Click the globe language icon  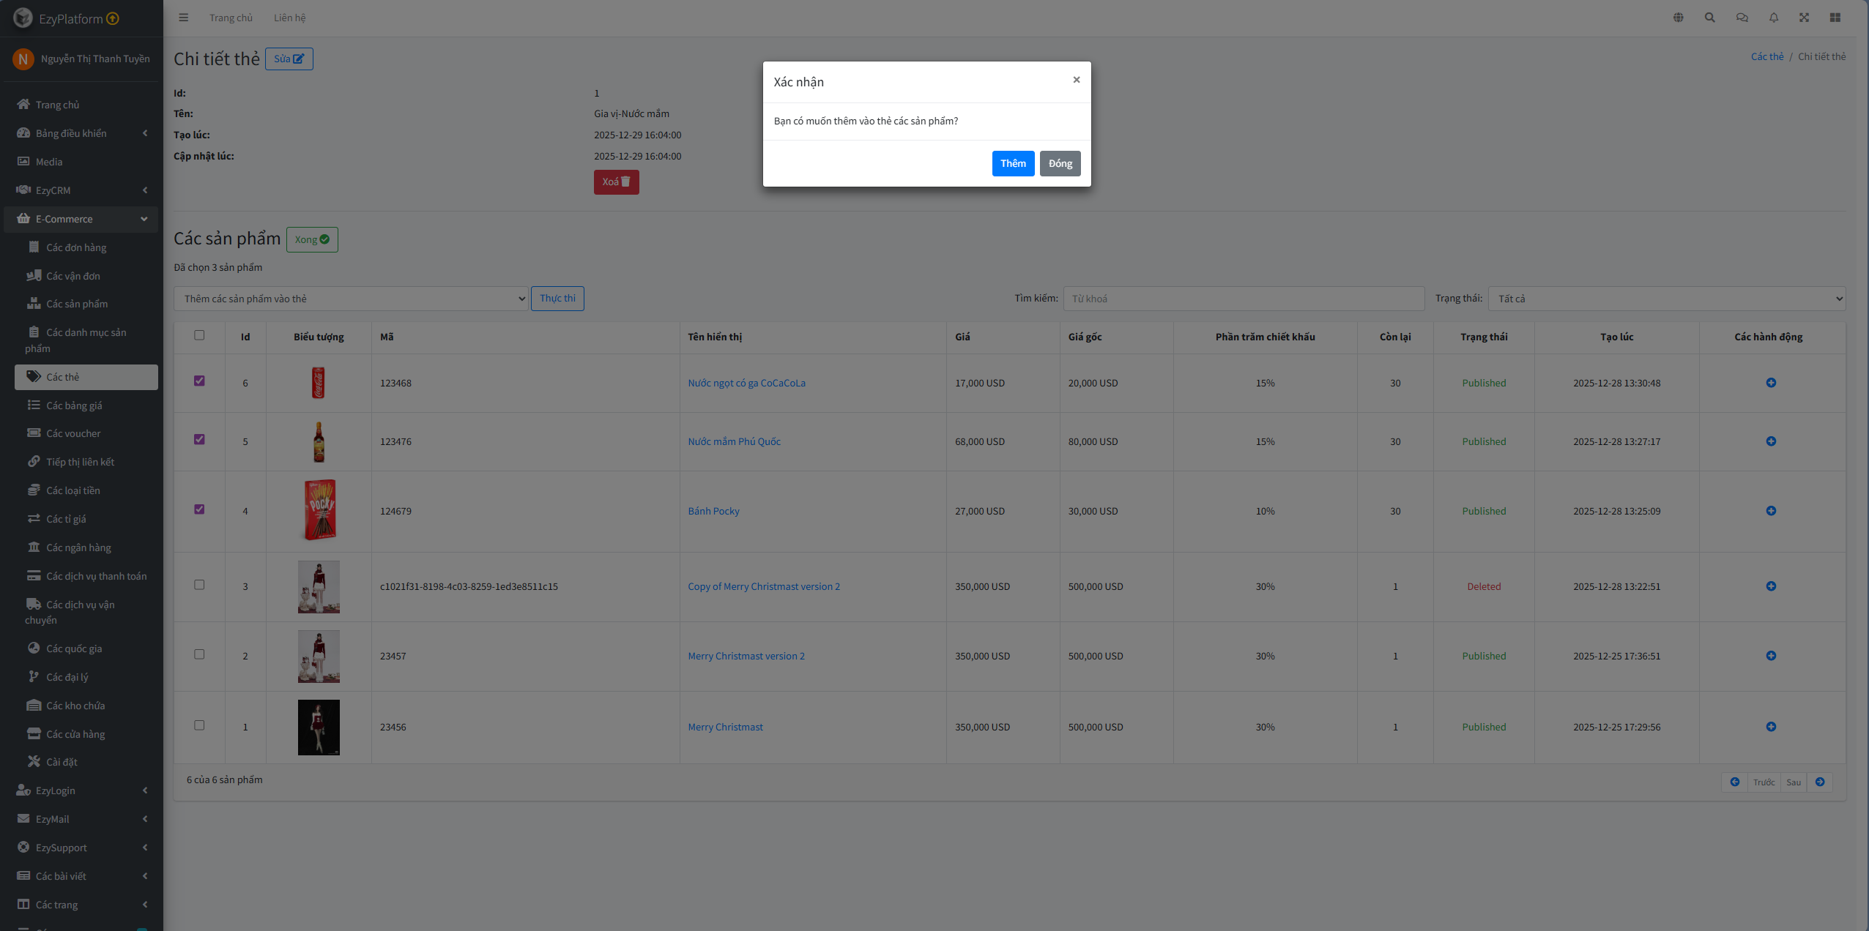tap(1678, 18)
